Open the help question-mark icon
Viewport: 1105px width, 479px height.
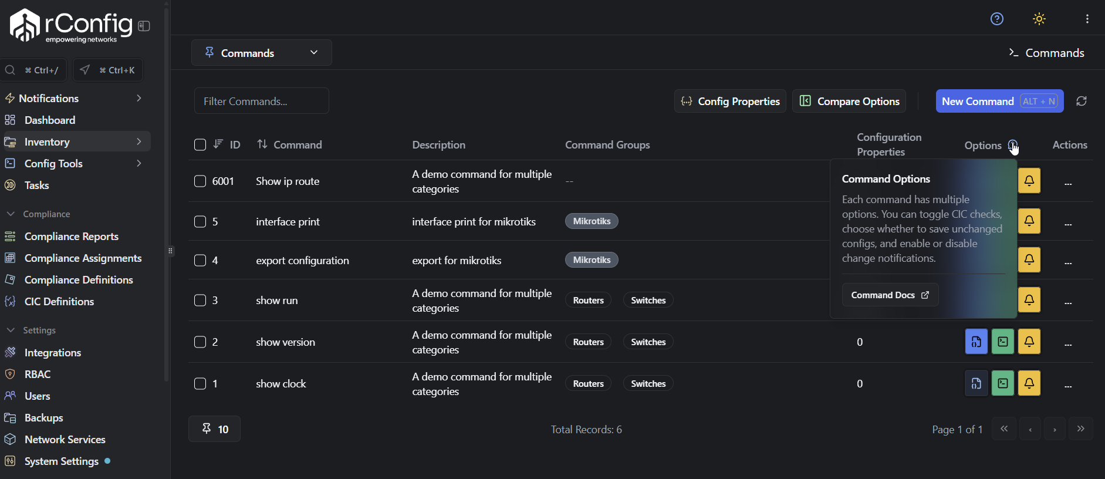click(996, 19)
